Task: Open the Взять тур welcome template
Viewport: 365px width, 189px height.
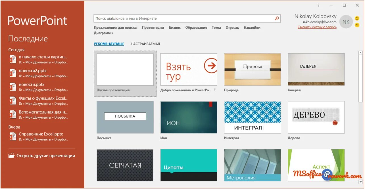Action: [x=189, y=70]
